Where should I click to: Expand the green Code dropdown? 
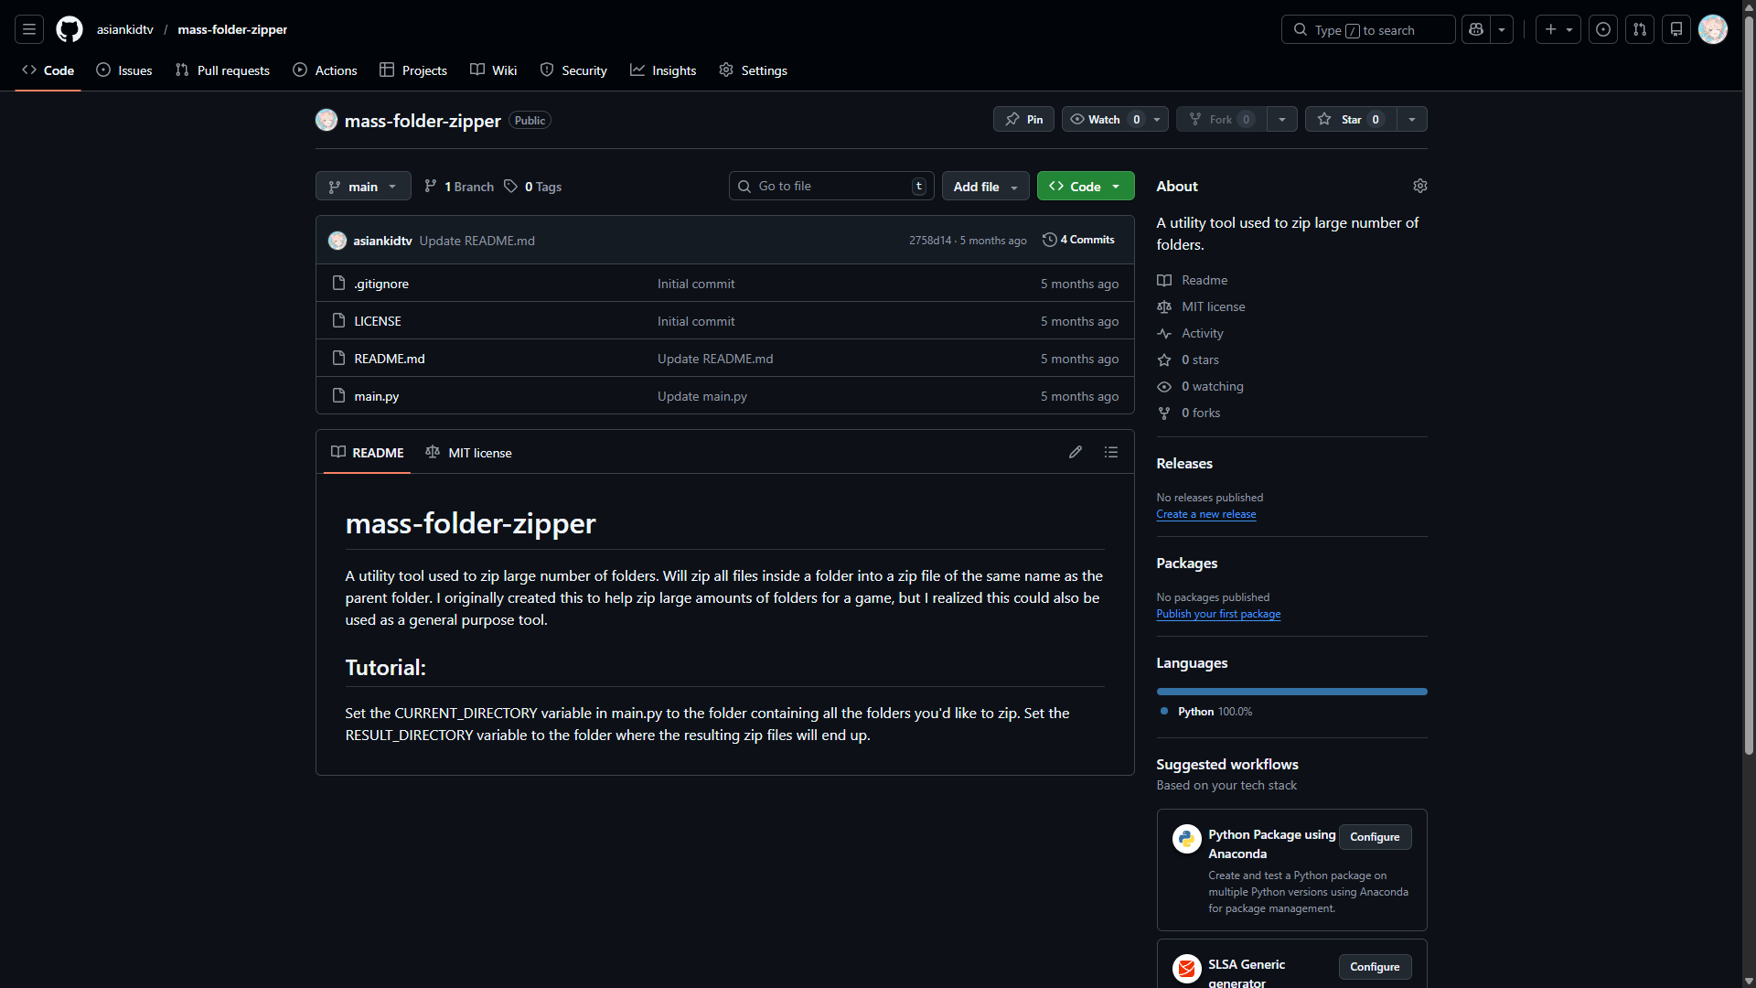click(x=1086, y=187)
